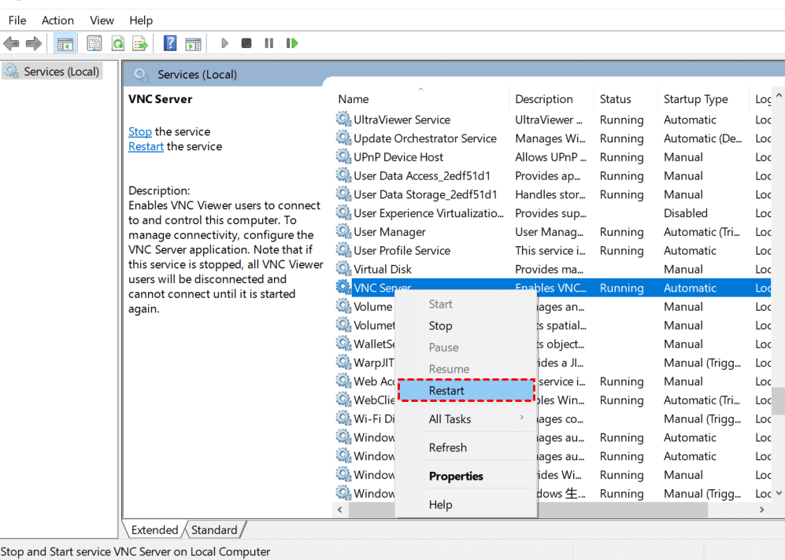Choose Help from the context menu
785x560 pixels.
[x=466, y=504]
